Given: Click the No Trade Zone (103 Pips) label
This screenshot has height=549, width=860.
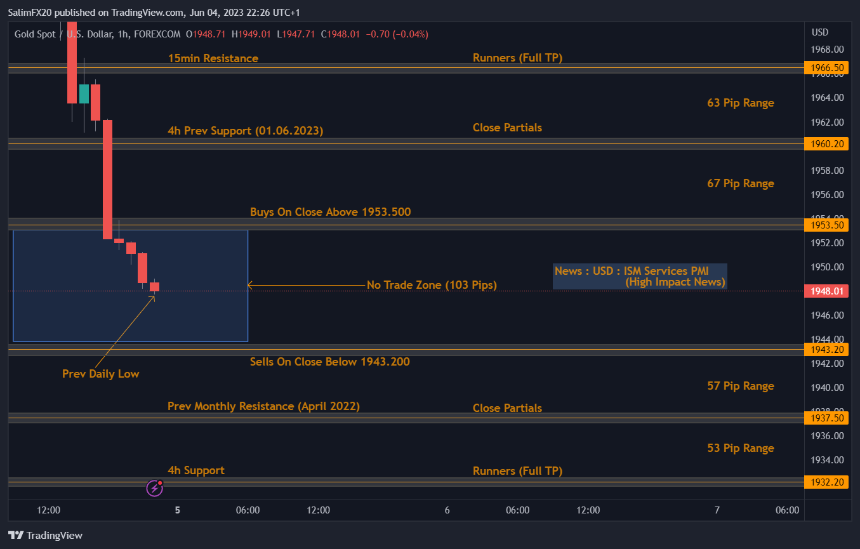Looking at the screenshot, I should (432, 285).
